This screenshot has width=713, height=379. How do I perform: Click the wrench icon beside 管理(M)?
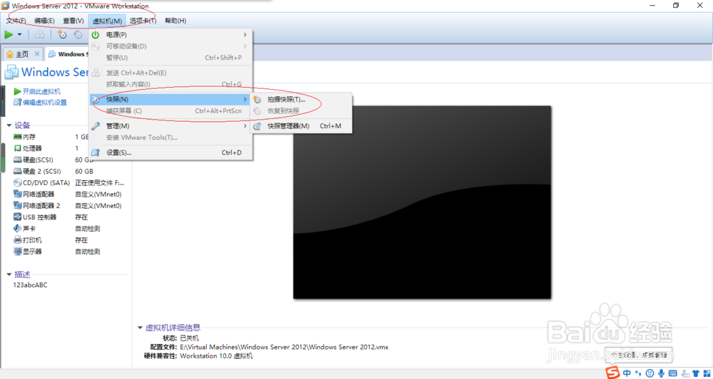click(96, 126)
